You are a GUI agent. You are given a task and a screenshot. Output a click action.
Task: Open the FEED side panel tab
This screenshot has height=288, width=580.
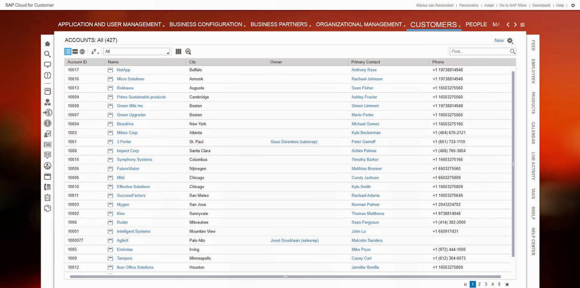point(533,45)
